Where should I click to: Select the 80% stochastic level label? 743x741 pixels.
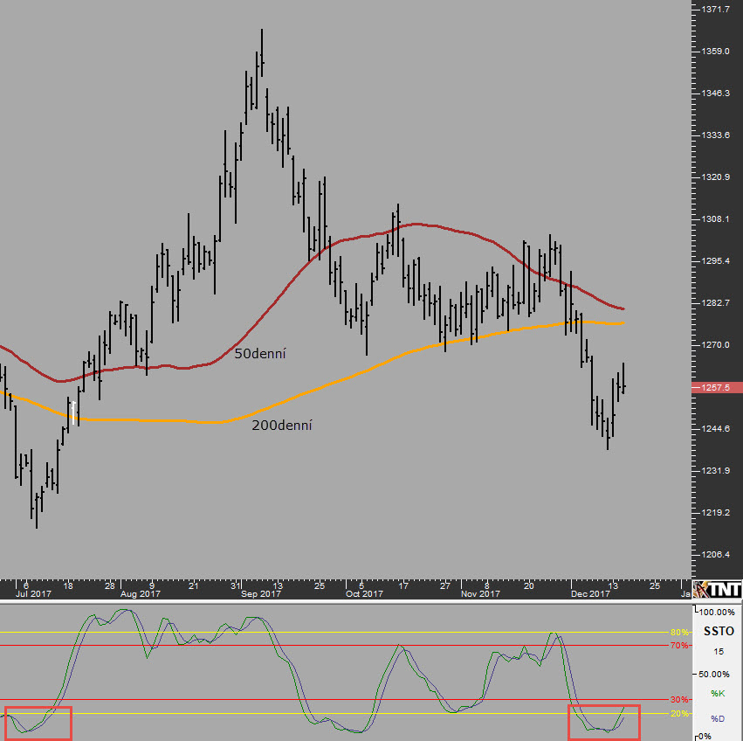click(x=679, y=633)
